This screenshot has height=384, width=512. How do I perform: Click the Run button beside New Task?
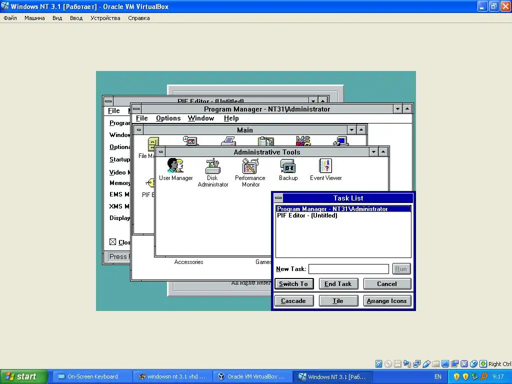pyautogui.click(x=401, y=268)
